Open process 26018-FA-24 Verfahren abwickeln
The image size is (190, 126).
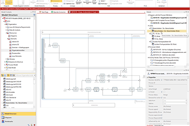[163, 55]
